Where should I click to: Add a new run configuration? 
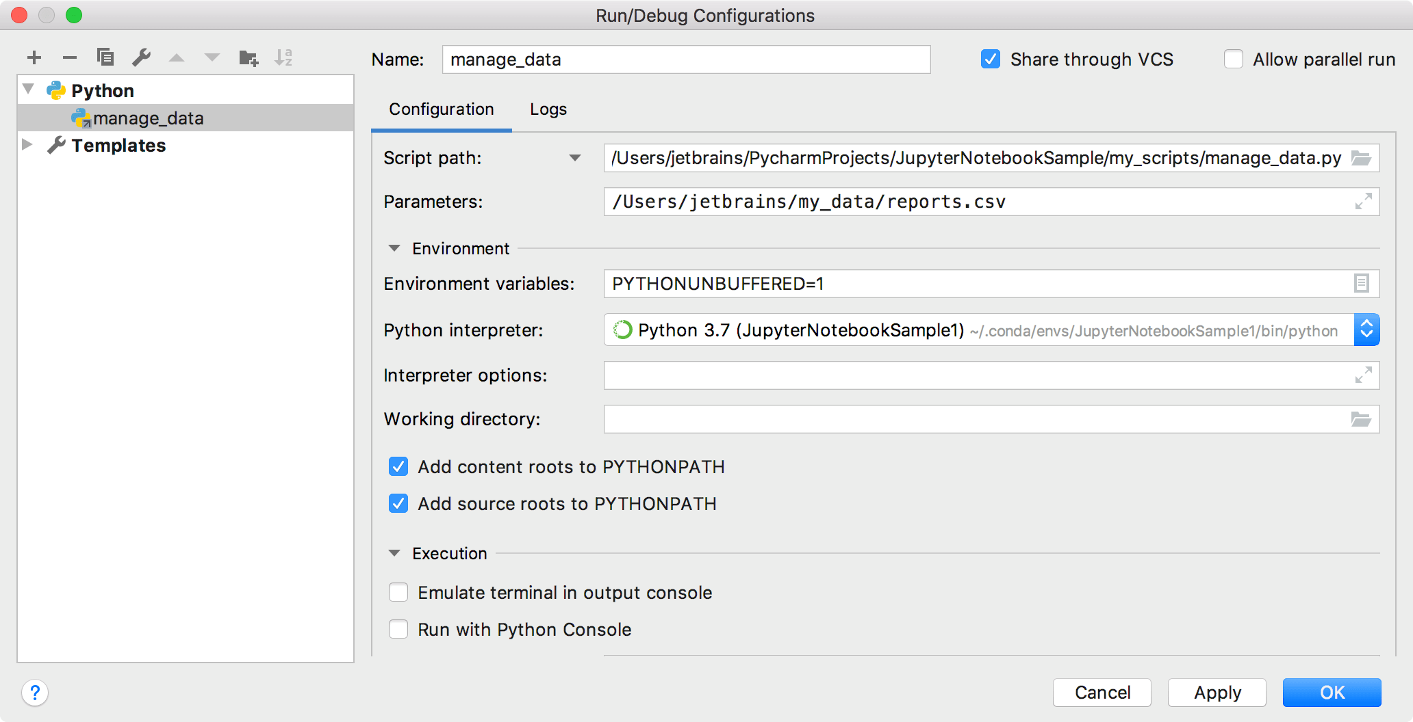coord(34,57)
